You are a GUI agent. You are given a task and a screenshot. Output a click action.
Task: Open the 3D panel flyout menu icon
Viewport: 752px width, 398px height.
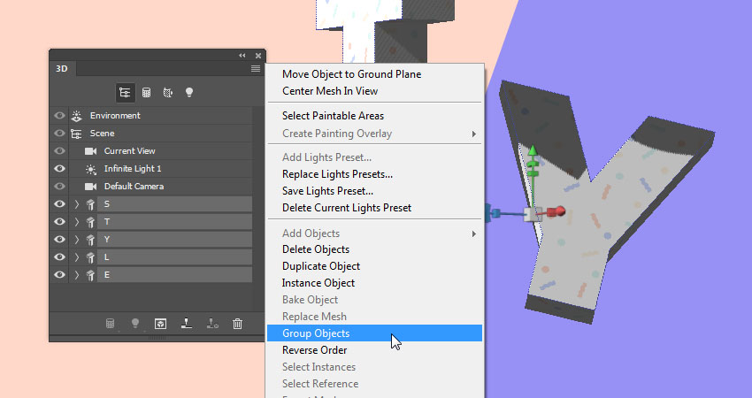256,69
